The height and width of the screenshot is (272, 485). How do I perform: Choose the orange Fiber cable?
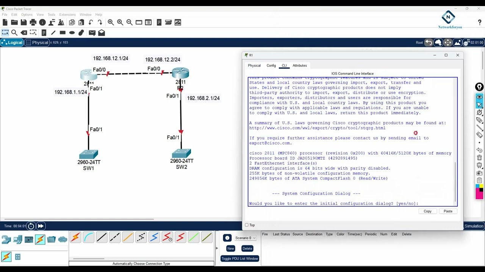(128, 237)
